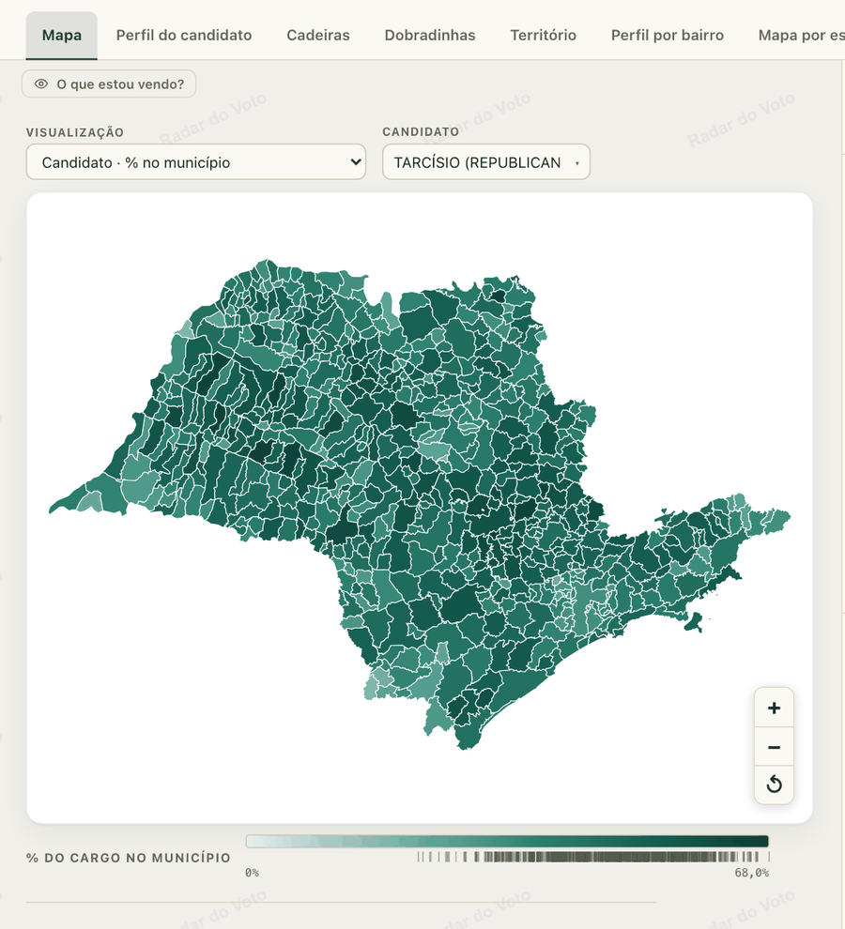The height and width of the screenshot is (929, 845).
Task: Select the Dobradinhas tab
Action: pyautogui.click(x=430, y=36)
